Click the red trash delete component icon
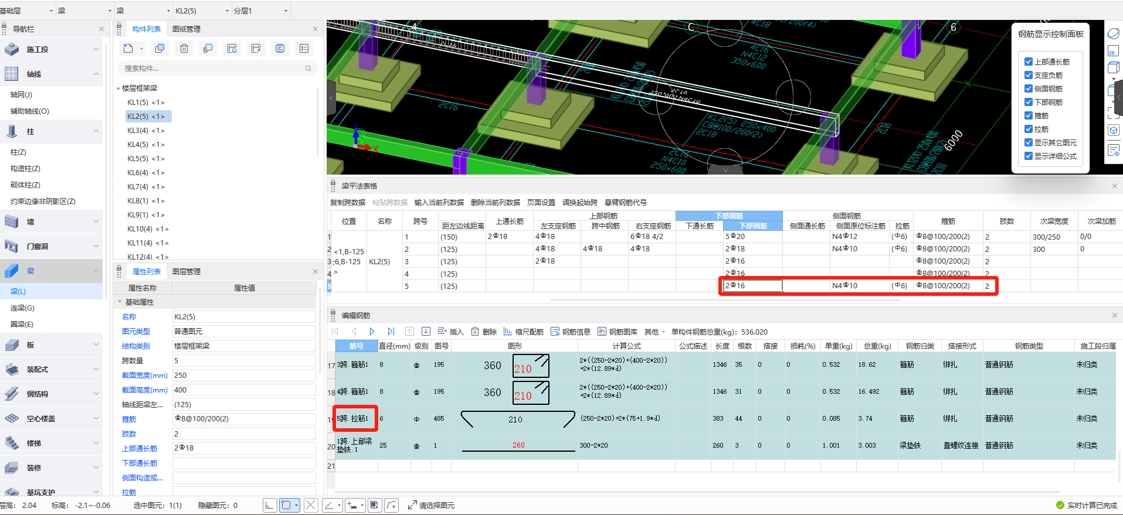Viewport: 1123px width, 515px height. [x=184, y=49]
